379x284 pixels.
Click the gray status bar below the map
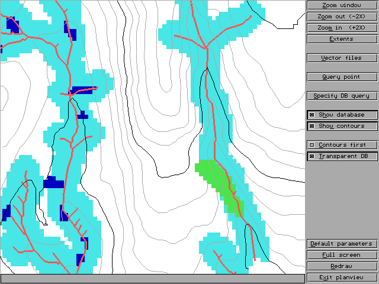153,279
